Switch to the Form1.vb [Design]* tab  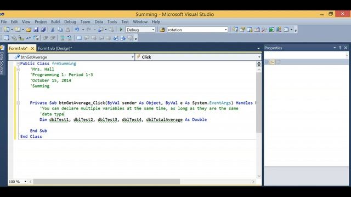click(55, 48)
